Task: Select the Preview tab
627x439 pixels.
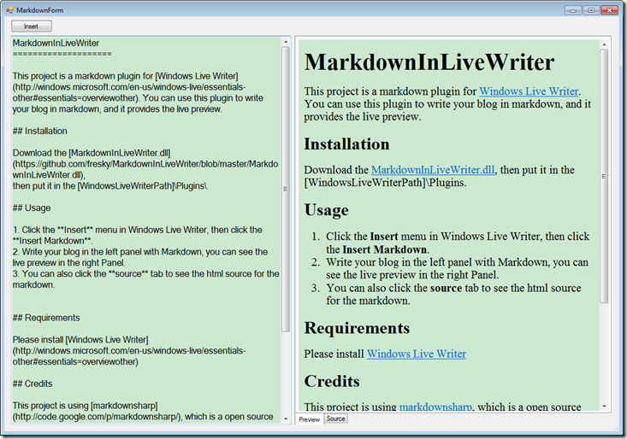Action: (x=309, y=419)
